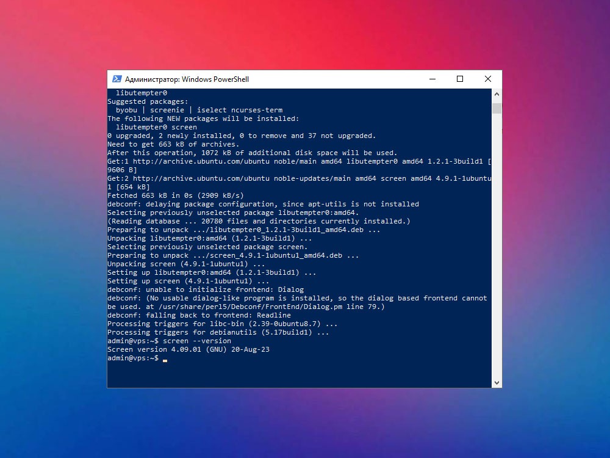Click 'Processing triggers for debianutils' line
The image size is (610, 458).
(218, 333)
